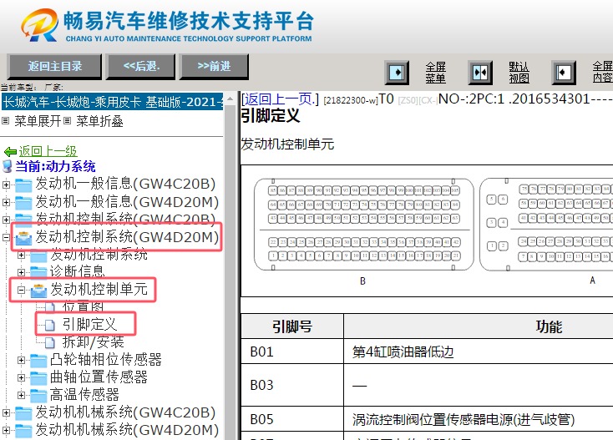
Task: Click the green back arrow icon
Action: (10, 152)
